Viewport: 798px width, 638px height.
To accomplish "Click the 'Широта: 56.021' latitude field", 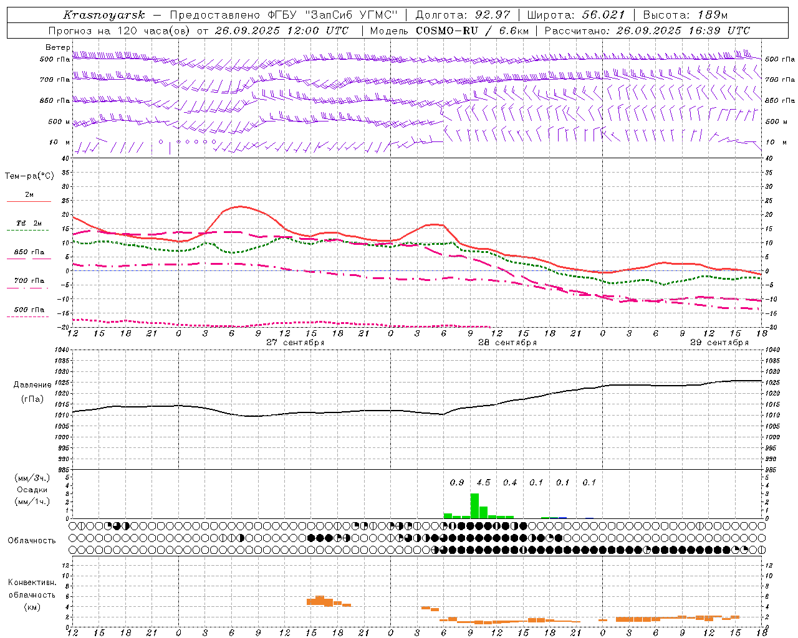I will click(576, 15).
